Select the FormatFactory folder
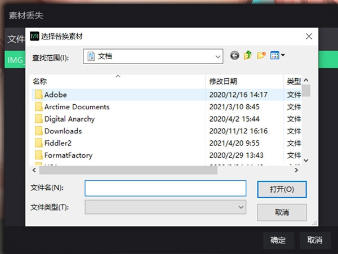This screenshot has width=338, height=254. click(68, 155)
